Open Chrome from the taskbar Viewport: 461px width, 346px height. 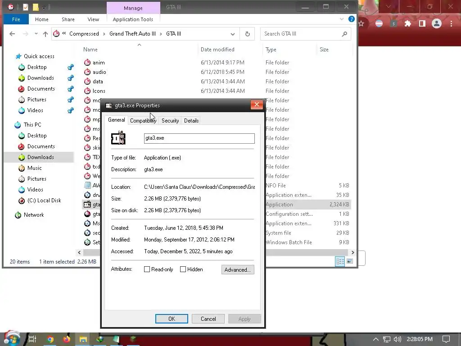click(50, 339)
